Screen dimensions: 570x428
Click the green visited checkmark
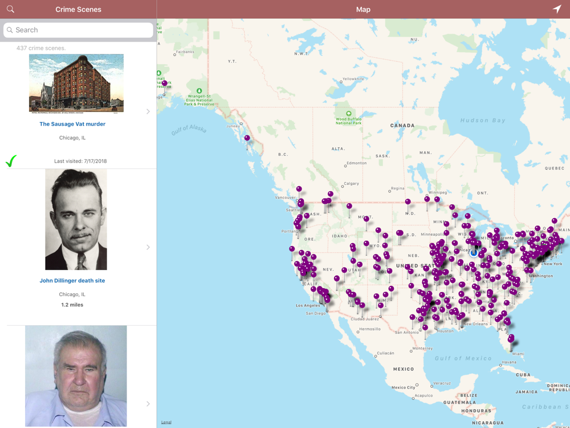click(11, 160)
